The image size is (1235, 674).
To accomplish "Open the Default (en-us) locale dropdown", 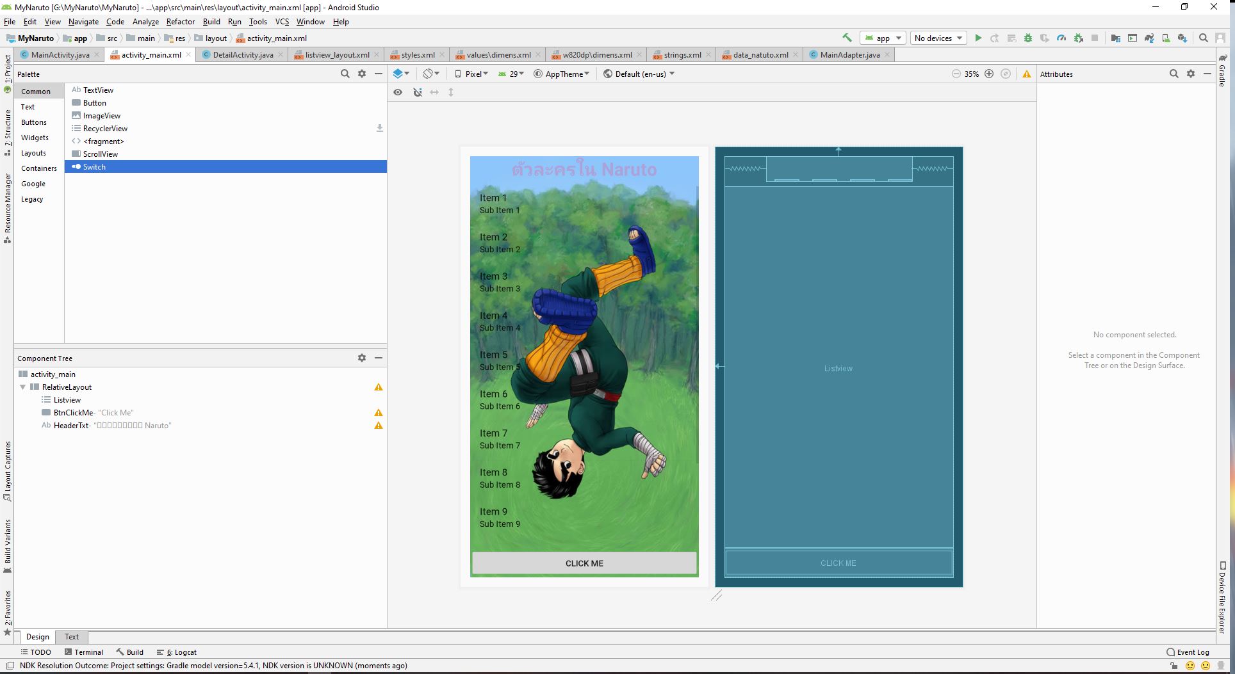I will (639, 74).
